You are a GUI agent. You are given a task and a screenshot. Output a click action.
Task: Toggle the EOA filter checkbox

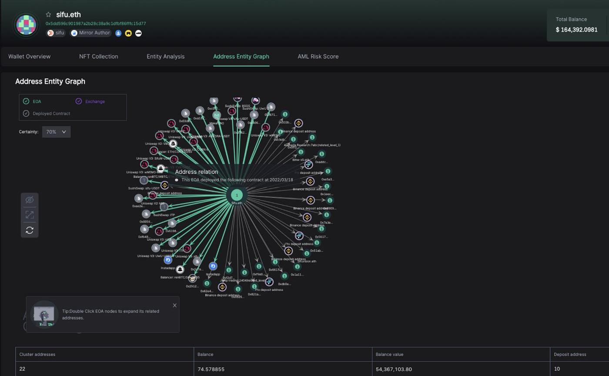[x=26, y=101]
